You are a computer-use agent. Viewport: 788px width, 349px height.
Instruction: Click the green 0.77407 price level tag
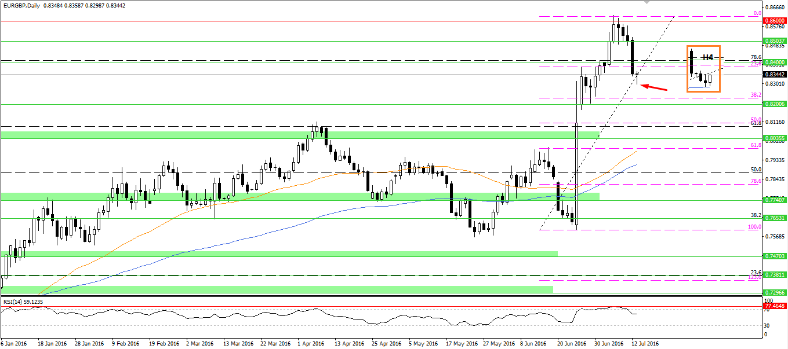point(775,200)
